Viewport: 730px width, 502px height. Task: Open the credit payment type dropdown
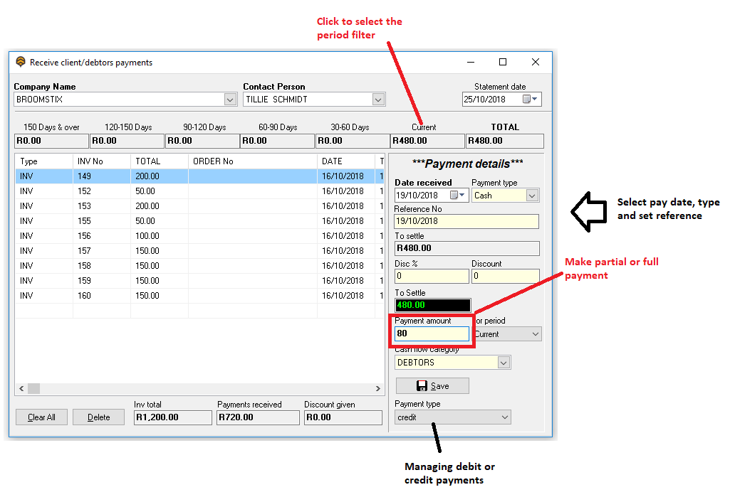[x=504, y=417]
